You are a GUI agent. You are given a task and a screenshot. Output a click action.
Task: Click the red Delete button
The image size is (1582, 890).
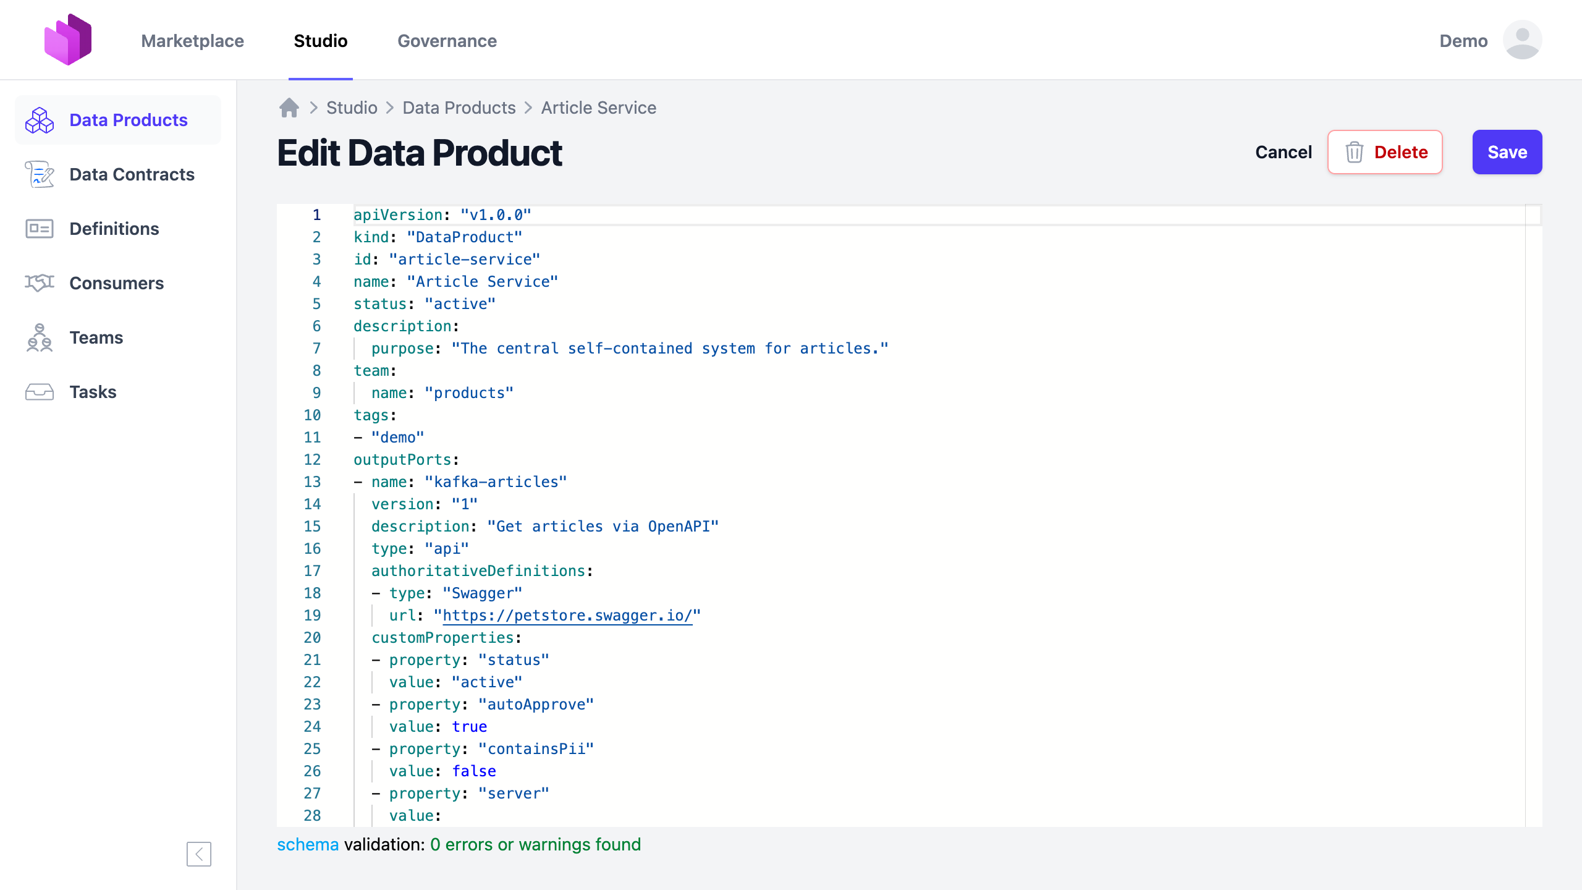click(x=1385, y=152)
